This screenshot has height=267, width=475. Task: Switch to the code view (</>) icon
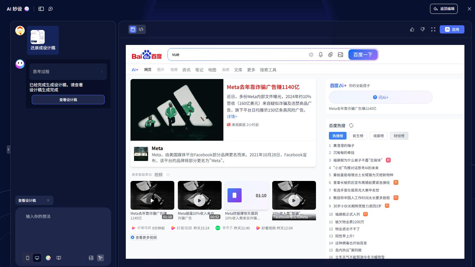141,29
